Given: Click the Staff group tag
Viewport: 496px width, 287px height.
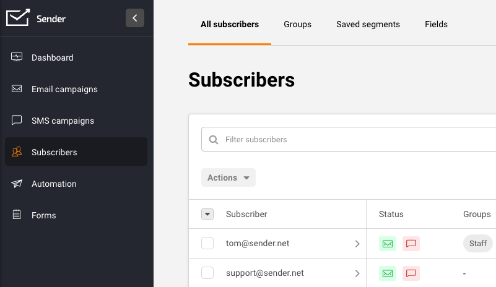Looking at the screenshot, I should pos(477,244).
